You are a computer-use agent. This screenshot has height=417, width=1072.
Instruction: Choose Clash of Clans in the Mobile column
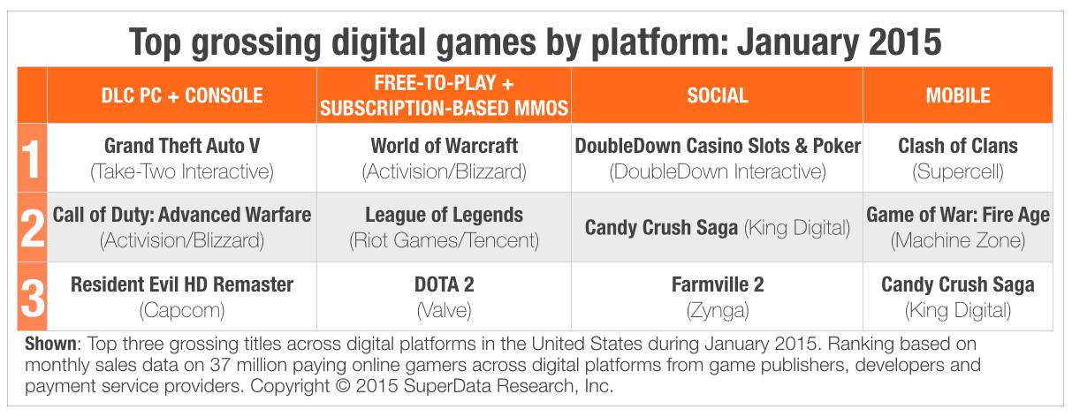[958, 146]
